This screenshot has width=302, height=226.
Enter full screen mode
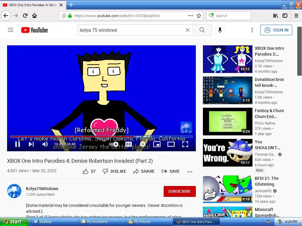[x=185, y=144]
